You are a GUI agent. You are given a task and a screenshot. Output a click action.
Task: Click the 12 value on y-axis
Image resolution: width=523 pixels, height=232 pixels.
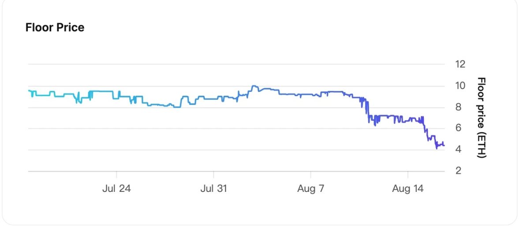click(460, 64)
